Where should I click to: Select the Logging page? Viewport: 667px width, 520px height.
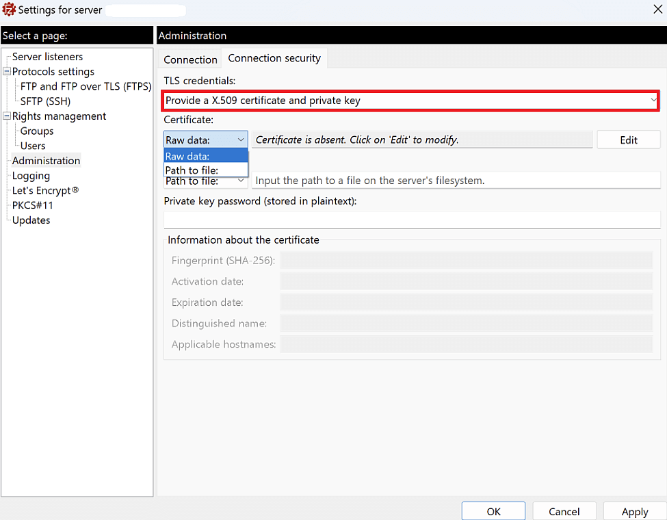tap(30, 175)
